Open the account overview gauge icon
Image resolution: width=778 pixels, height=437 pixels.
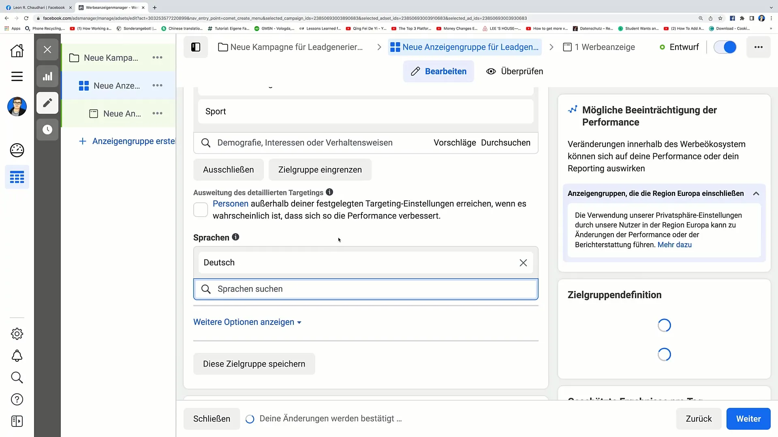(17, 150)
